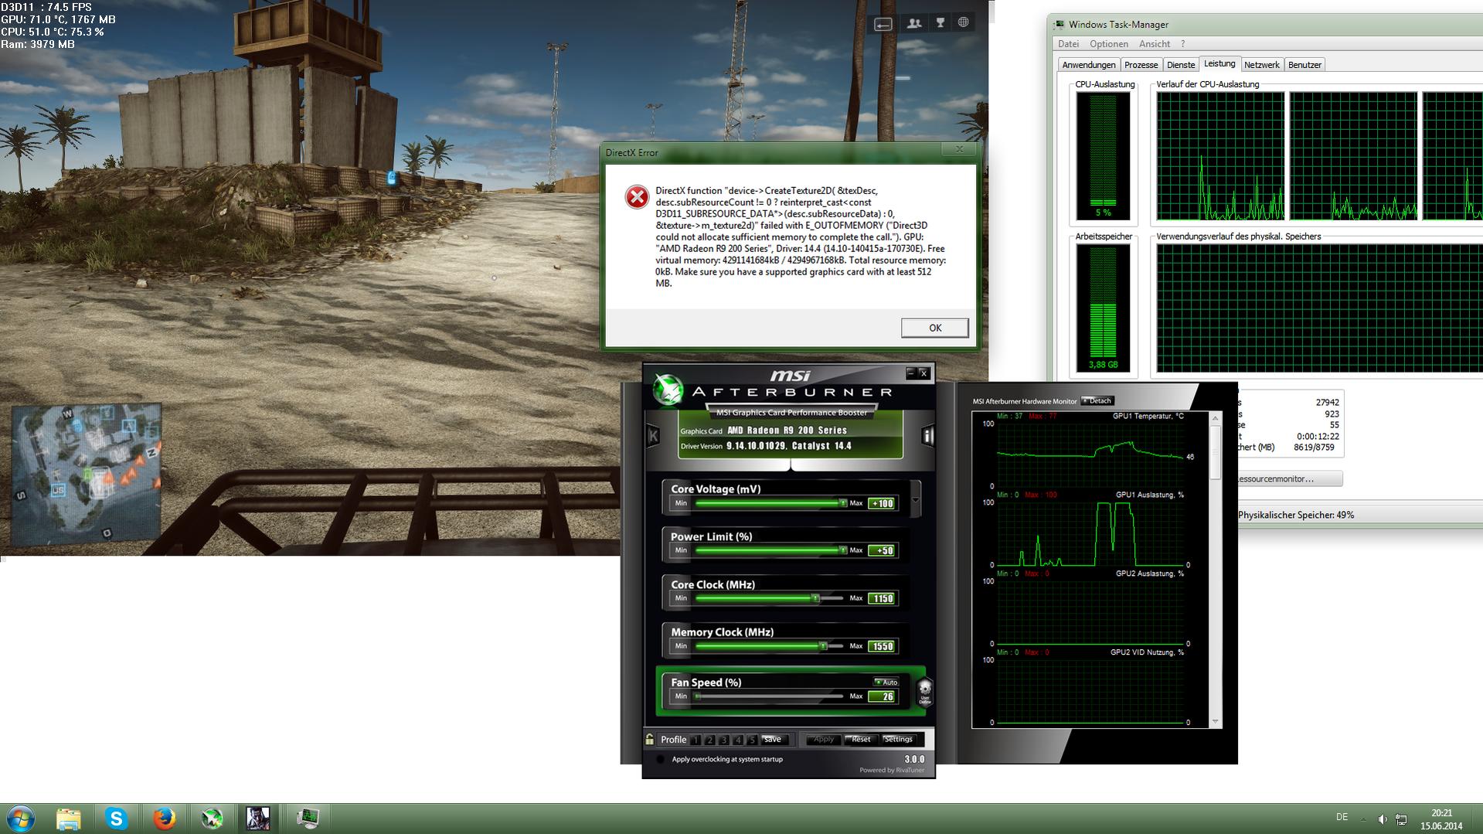Click Hardware Monitor scrollbar up arrow

(1215, 418)
